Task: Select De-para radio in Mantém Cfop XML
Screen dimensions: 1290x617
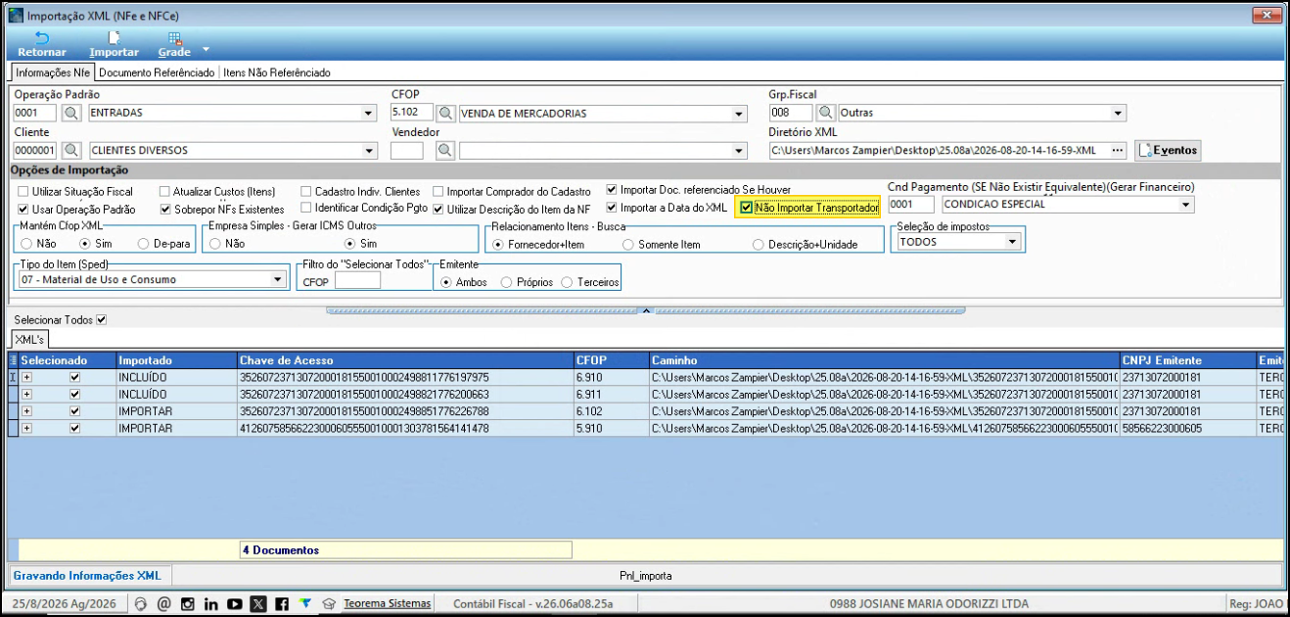Action: (144, 244)
